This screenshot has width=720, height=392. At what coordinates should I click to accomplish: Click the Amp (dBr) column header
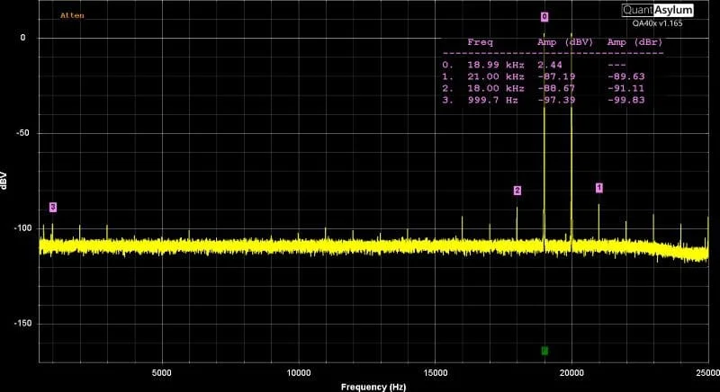[635, 42]
